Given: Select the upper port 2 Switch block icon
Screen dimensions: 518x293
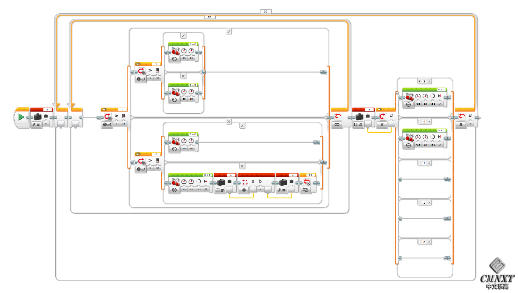Looking at the screenshot, I should 142,71.
